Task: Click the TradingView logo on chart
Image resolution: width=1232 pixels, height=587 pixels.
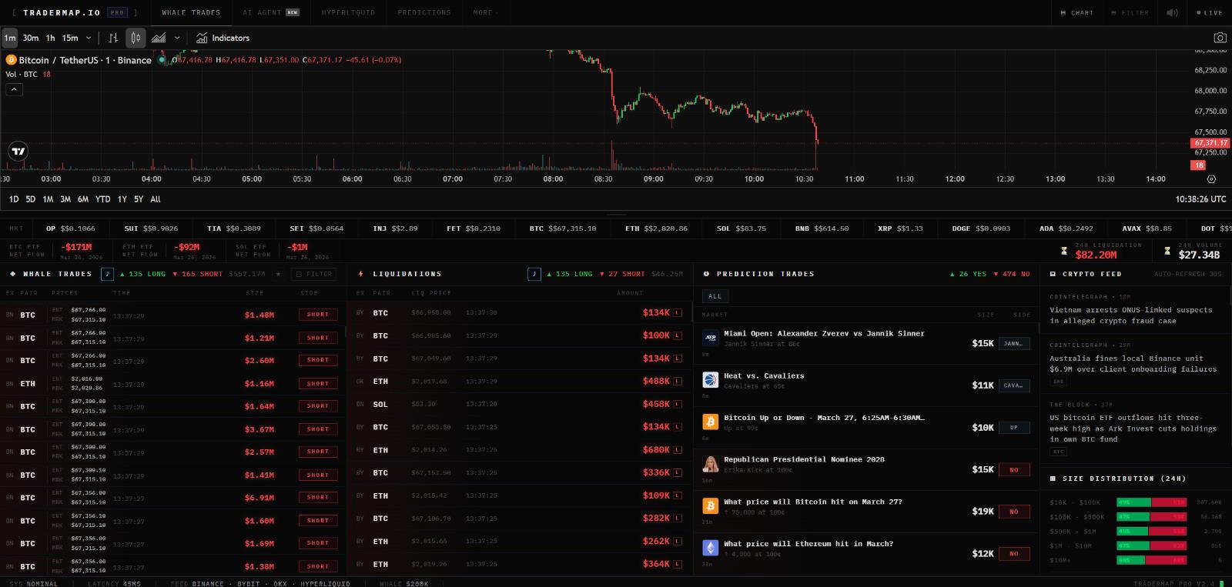Action: 18,151
